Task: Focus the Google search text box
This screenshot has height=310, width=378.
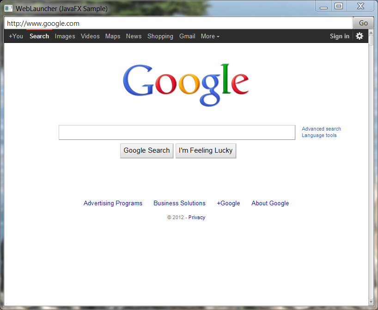Action: pyautogui.click(x=177, y=132)
